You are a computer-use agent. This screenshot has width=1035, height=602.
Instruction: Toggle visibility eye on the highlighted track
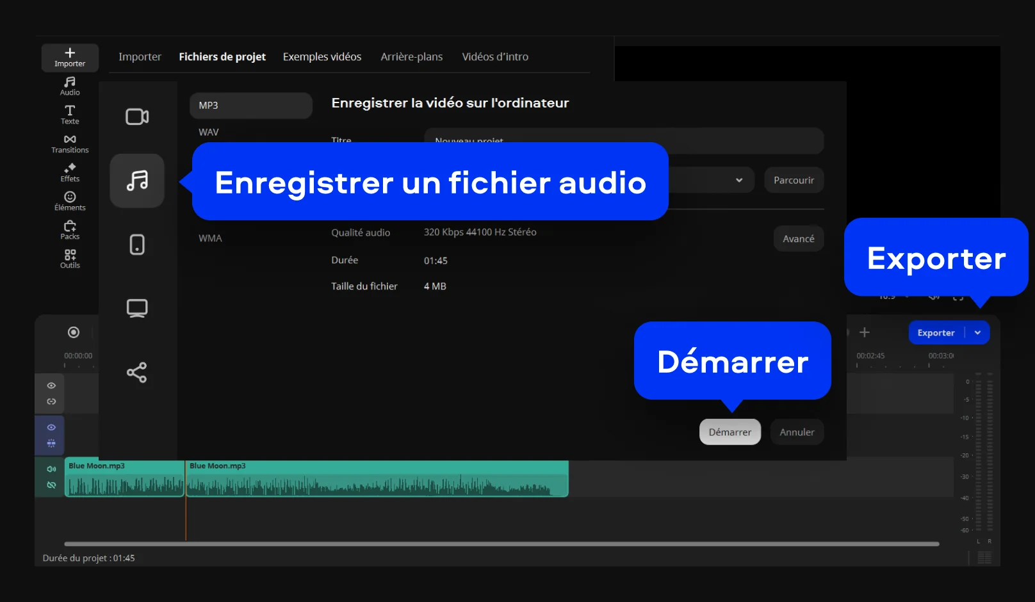(51, 427)
